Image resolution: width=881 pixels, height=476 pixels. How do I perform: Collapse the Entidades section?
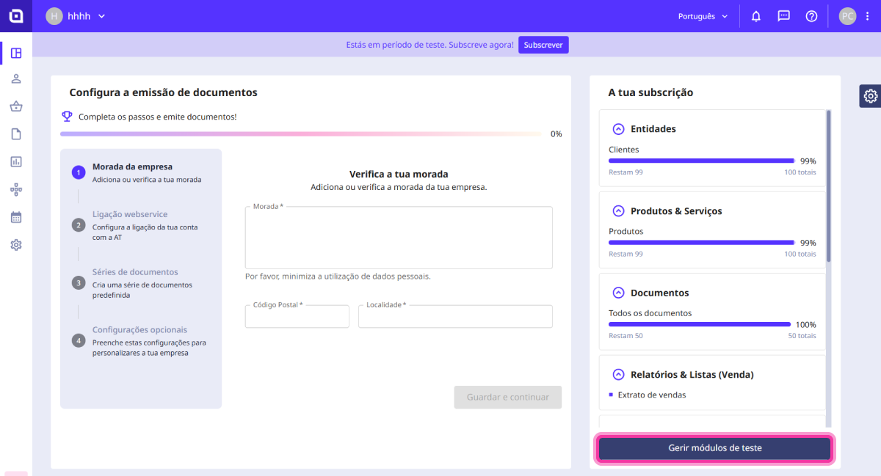[x=618, y=129]
